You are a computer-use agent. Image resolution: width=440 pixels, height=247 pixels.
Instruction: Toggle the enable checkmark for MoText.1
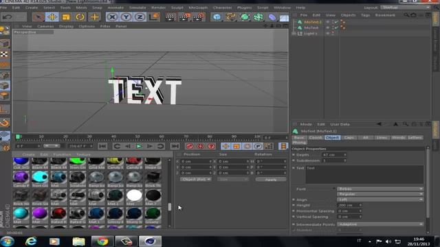click(336, 21)
